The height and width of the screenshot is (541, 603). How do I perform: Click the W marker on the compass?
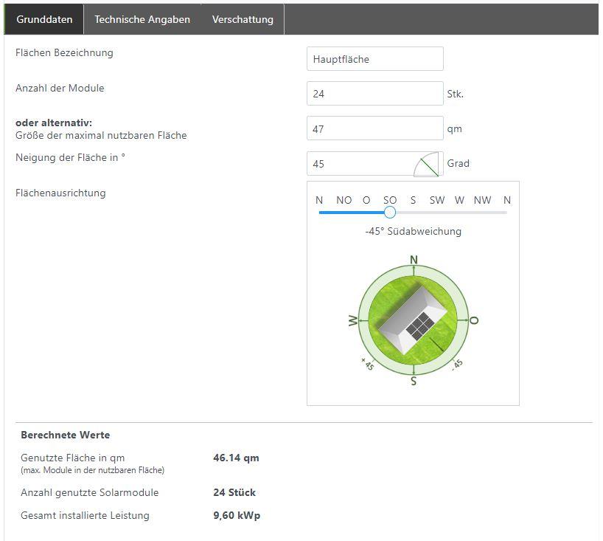352,321
